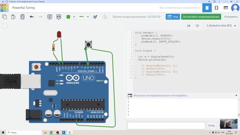Open Chrome from the taskbar
Image resolution: width=240 pixels, height=135 pixels.
tap(51, 132)
